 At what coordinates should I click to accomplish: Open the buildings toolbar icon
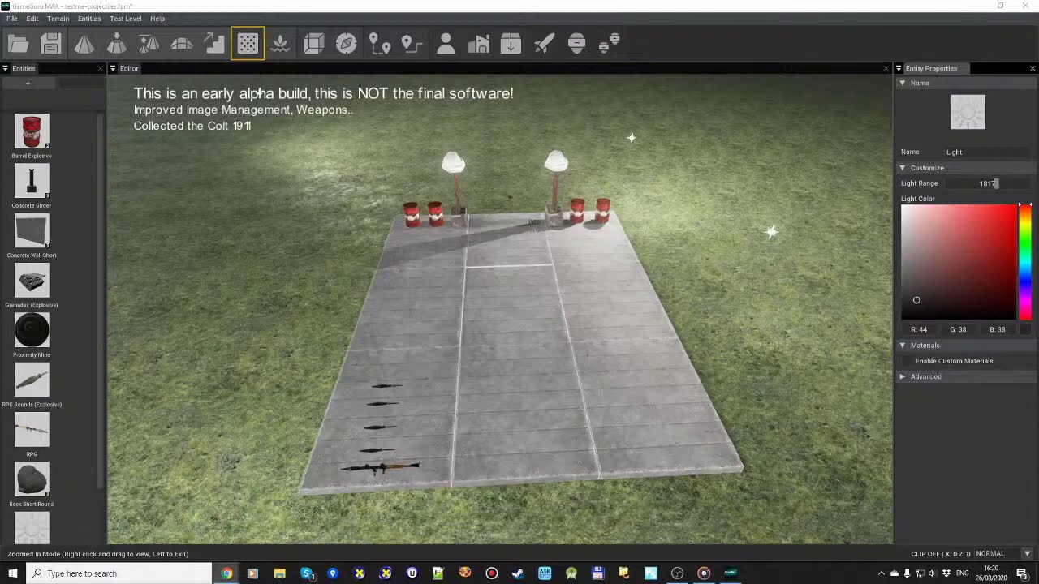(478, 43)
